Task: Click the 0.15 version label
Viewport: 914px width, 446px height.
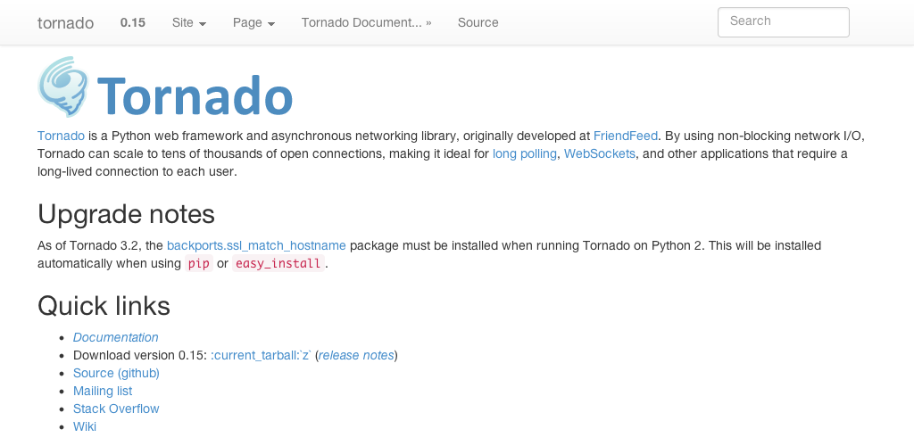Action: click(x=133, y=23)
